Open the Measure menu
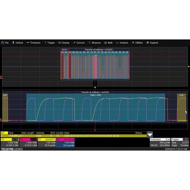This screenshot has height=190, width=190. pos(95,43)
